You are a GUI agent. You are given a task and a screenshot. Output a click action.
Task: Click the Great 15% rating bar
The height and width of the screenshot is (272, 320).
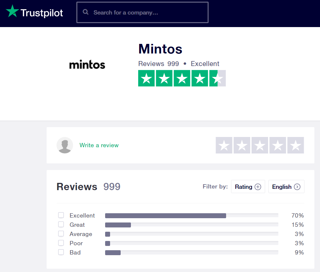tap(192, 225)
